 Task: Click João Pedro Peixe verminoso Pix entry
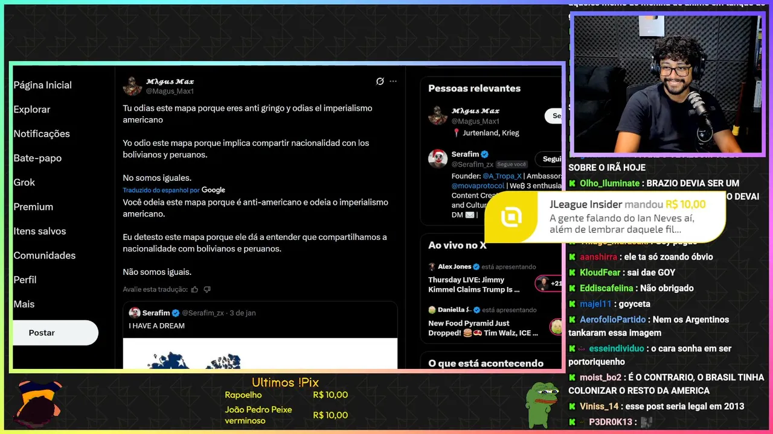(x=286, y=415)
